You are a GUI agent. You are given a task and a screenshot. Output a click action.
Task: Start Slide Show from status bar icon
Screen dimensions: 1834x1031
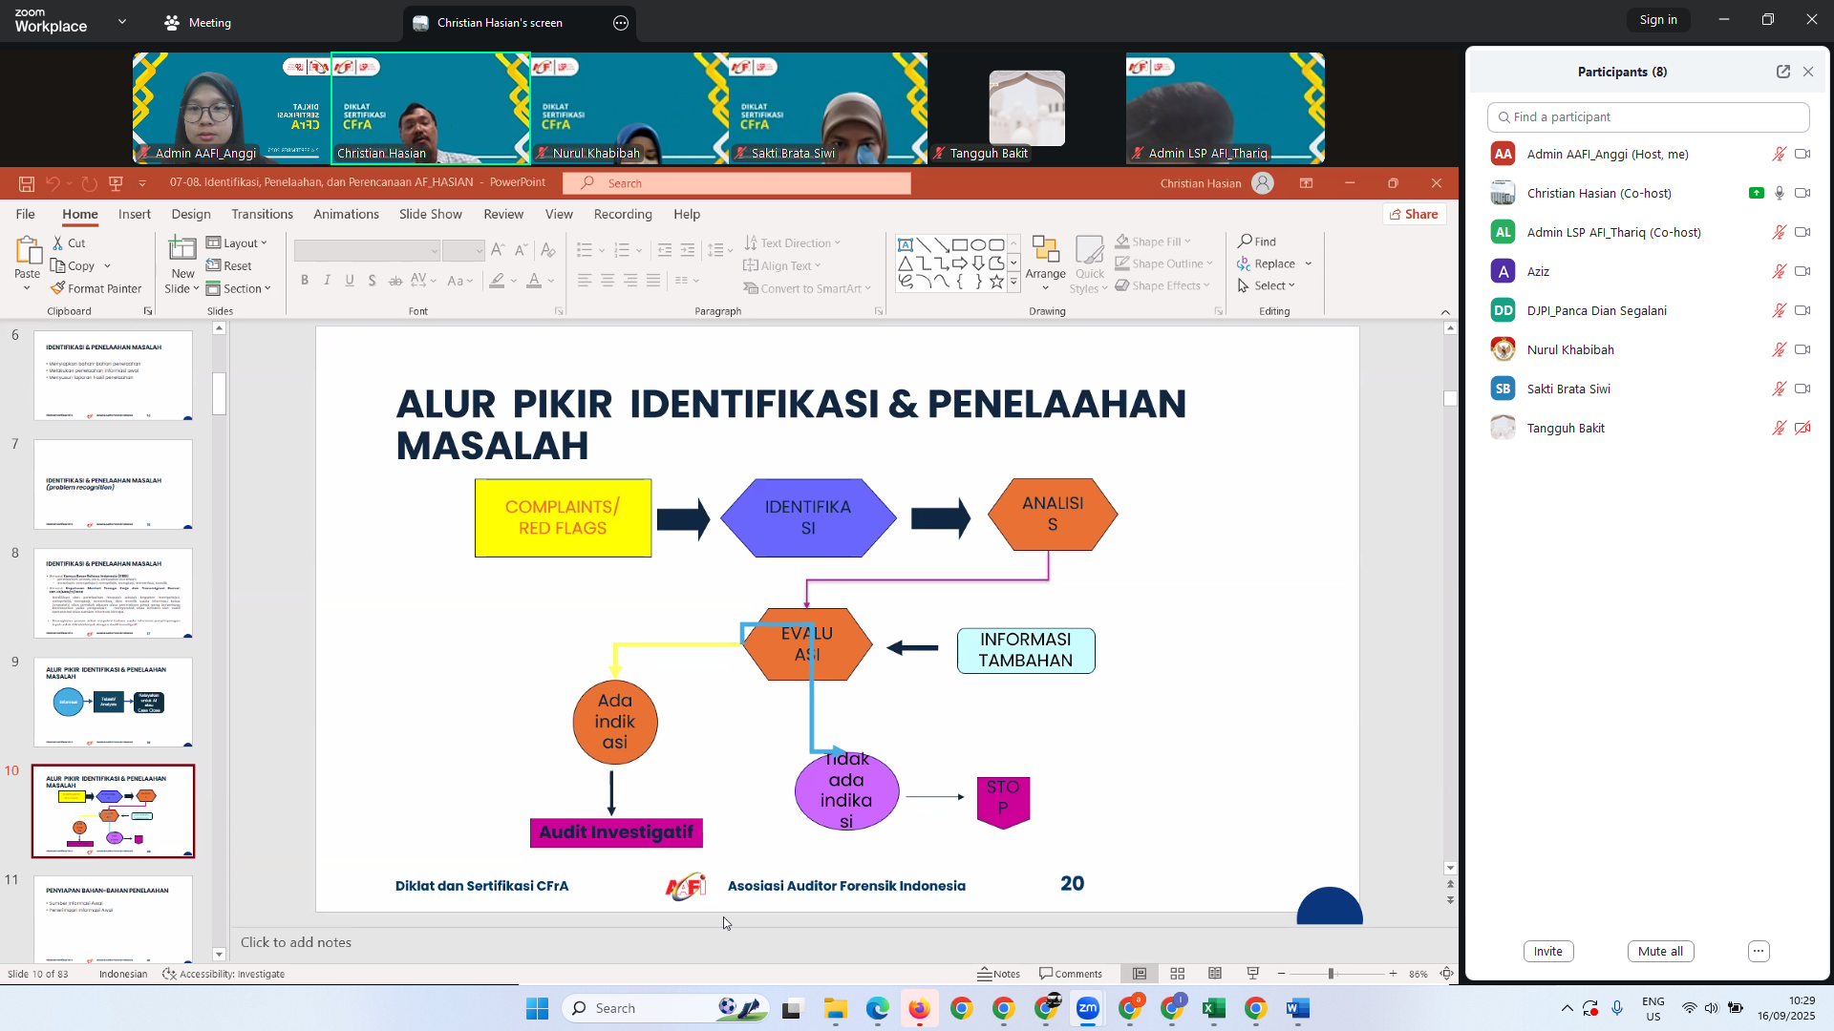[1253, 974]
